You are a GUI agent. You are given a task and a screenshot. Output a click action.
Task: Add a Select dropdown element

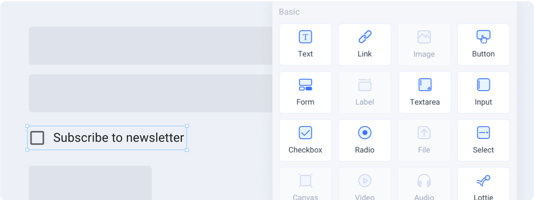(x=483, y=140)
